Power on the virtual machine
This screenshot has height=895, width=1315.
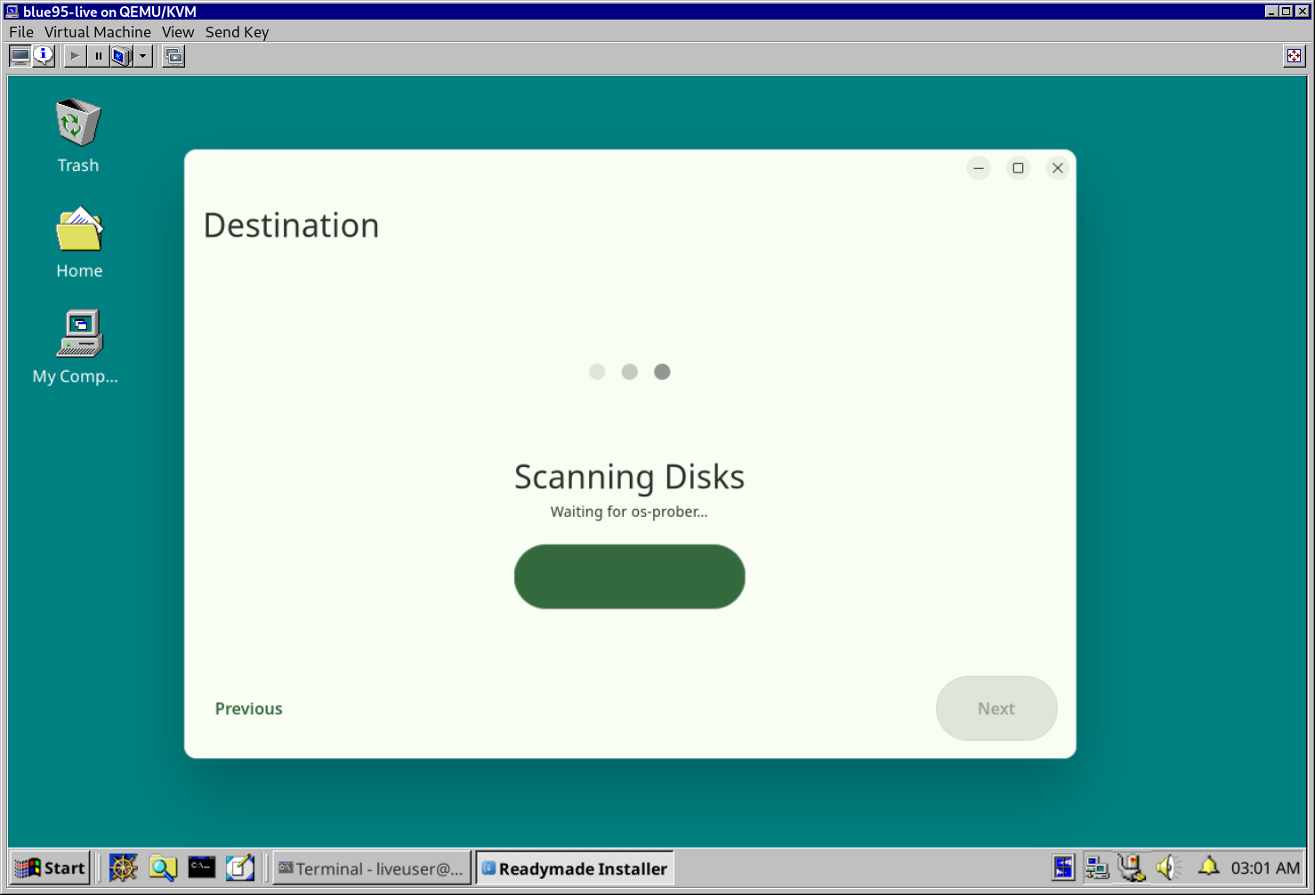[x=75, y=56]
